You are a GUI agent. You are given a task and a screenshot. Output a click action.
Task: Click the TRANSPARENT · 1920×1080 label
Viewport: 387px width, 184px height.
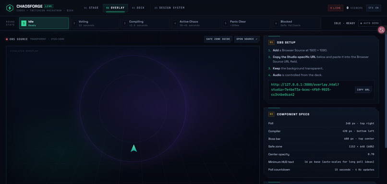pyautogui.click(x=47, y=39)
